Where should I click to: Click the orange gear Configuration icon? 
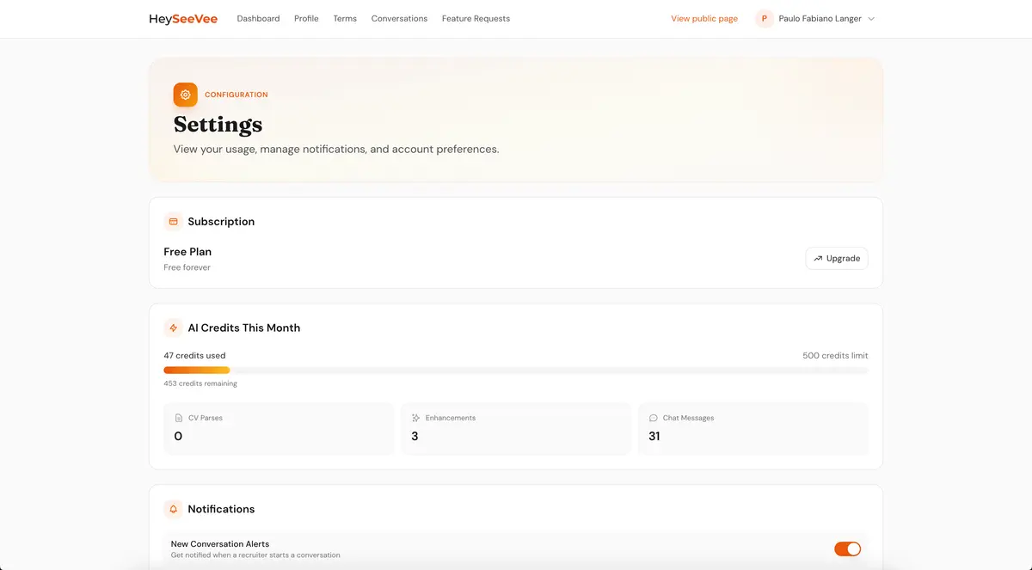click(x=185, y=95)
